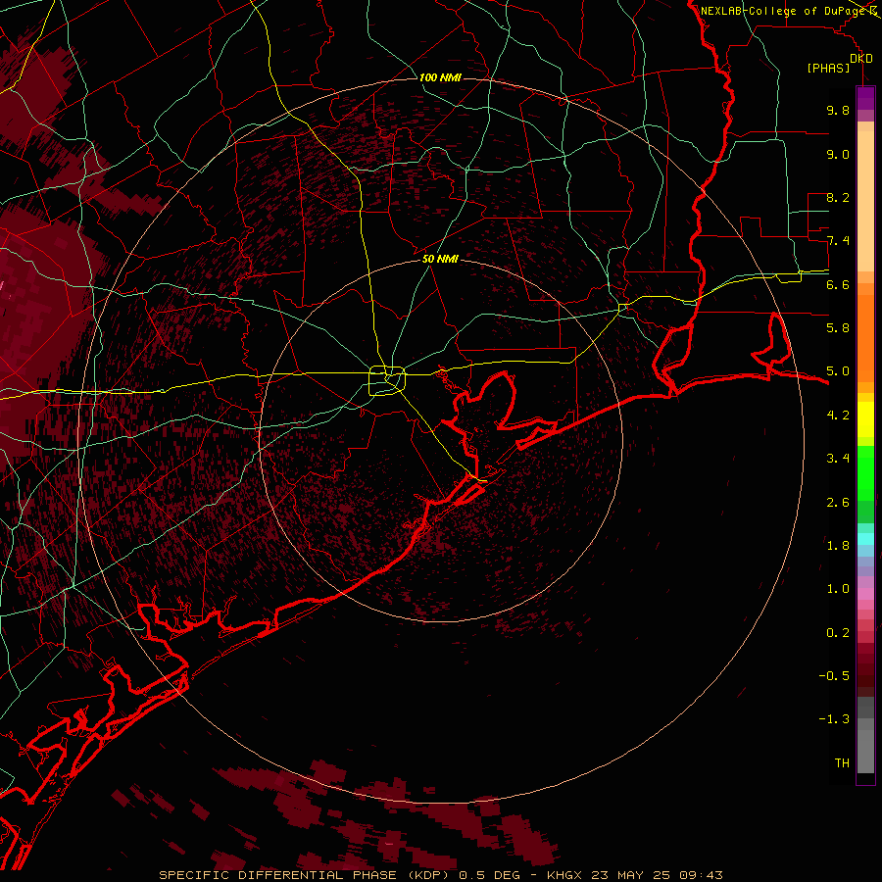Click the 50 NMI range ring label
The image size is (882, 882).
pos(440,259)
